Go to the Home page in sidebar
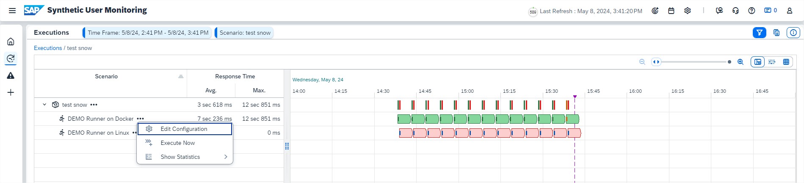This screenshot has height=183, width=804. tap(11, 42)
